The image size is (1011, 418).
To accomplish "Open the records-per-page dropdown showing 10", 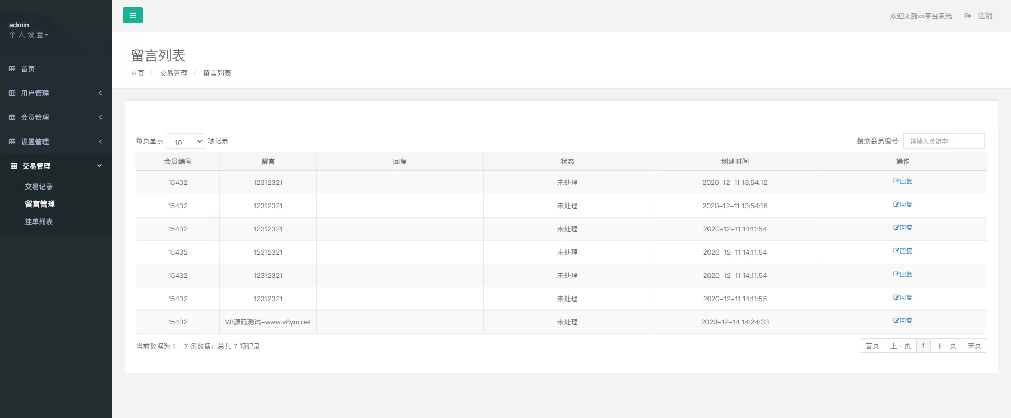I will [185, 142].
